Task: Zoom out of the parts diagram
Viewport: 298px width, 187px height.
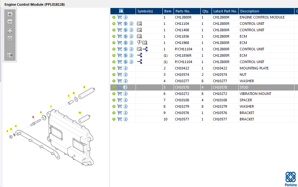Action: tap(10, 22)
